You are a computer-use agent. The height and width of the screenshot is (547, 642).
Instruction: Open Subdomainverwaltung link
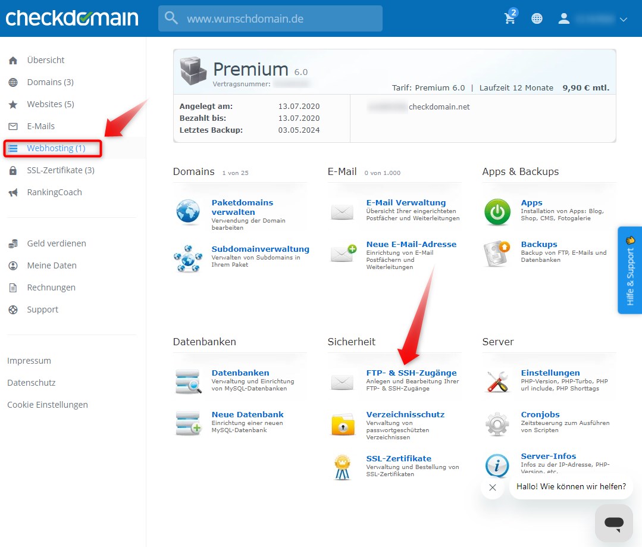pos(261,249)
